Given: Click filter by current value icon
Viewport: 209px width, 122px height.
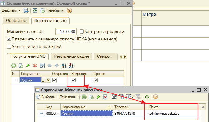Looking at the screenshot, I should click(x=122, y=97).
